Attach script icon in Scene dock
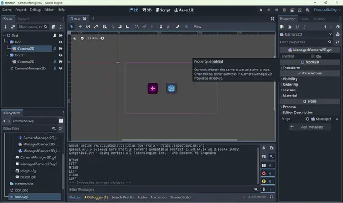 click(x=54, y=27)
